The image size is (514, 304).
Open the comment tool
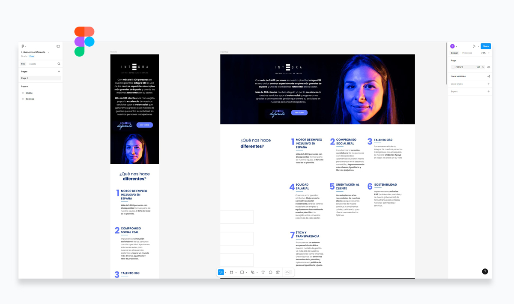pyautogui.click(x=271, y=272)
